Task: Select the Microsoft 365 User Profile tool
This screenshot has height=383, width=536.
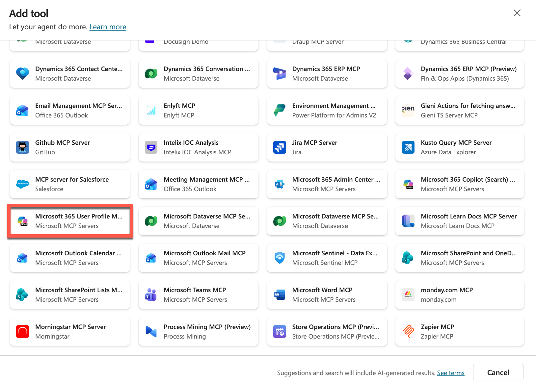Action: click(70, 221)
